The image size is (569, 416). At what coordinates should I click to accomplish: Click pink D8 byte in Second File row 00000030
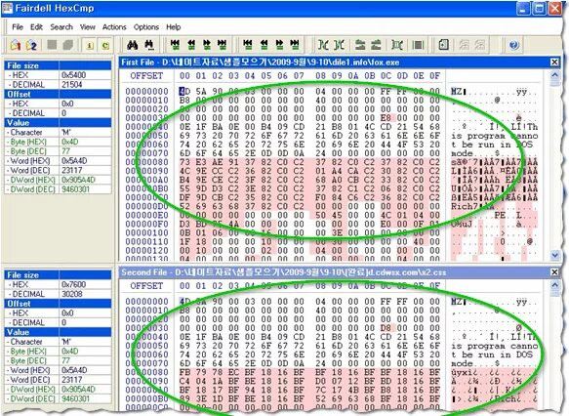386,327
